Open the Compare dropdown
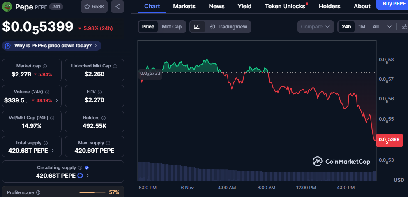The width and height of the screenshot is (408, 197). click(315, 27)
